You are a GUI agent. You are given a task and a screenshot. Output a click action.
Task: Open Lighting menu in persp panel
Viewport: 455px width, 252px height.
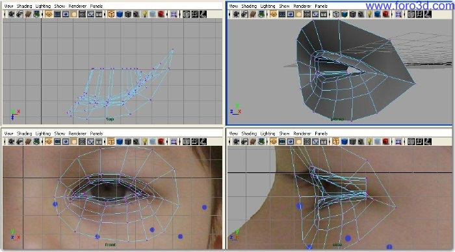pyautogui.click(x=268, y=6)
